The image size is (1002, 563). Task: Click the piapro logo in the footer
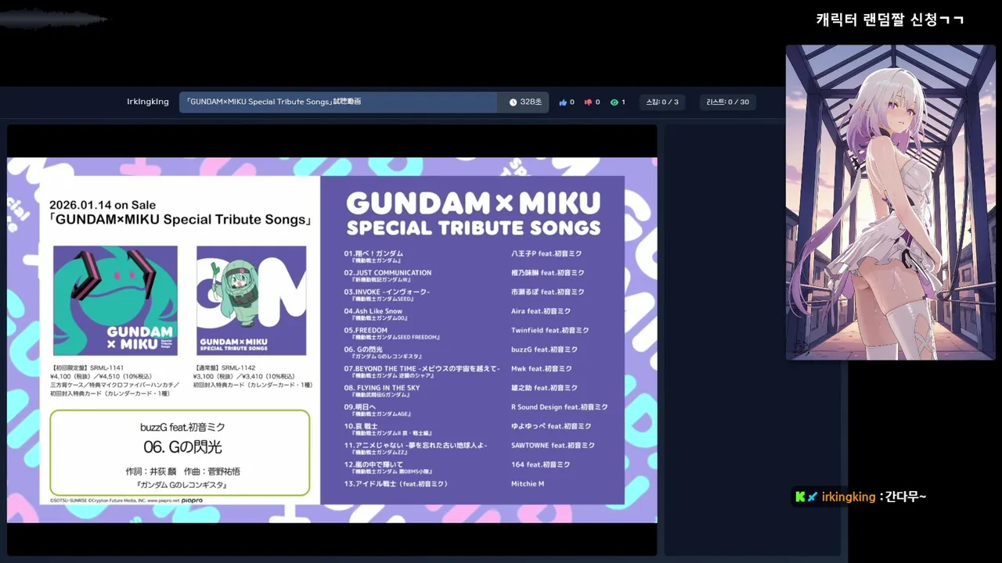coord(193,500)
